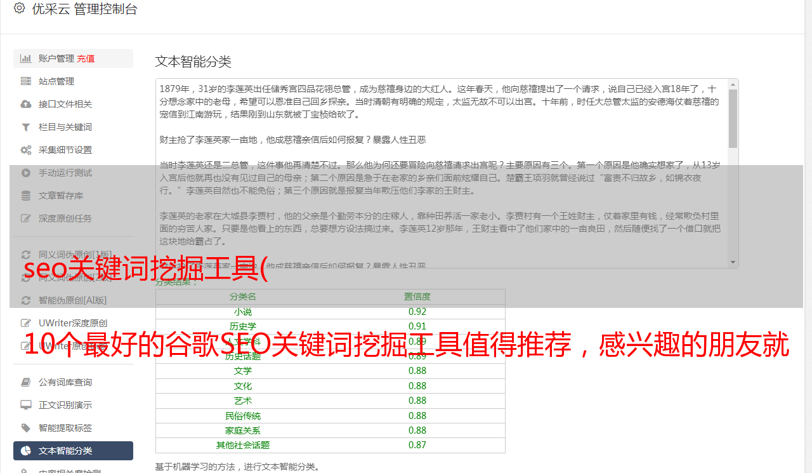Select the 文化 category cell
This screenshot has width=812, height=473.
pos(243,386)
